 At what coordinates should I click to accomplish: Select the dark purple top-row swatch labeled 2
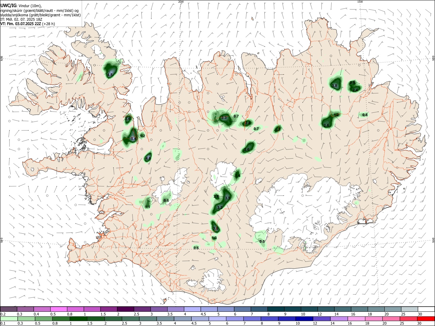(125, 309)
